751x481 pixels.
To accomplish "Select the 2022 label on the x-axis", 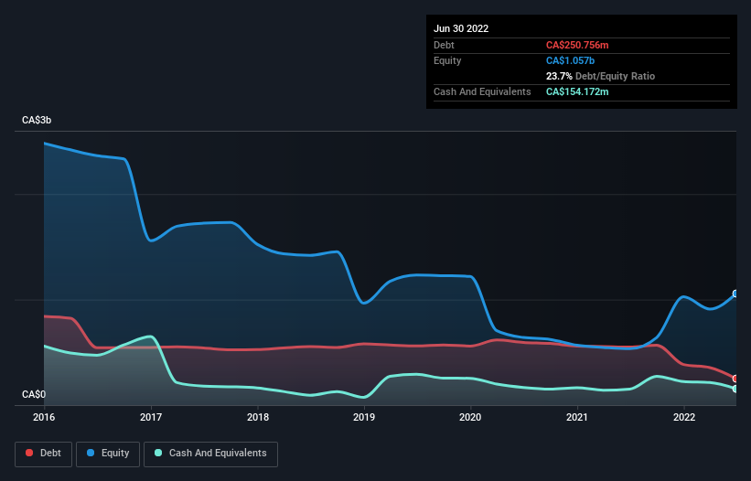I will [x=684, y=417].
